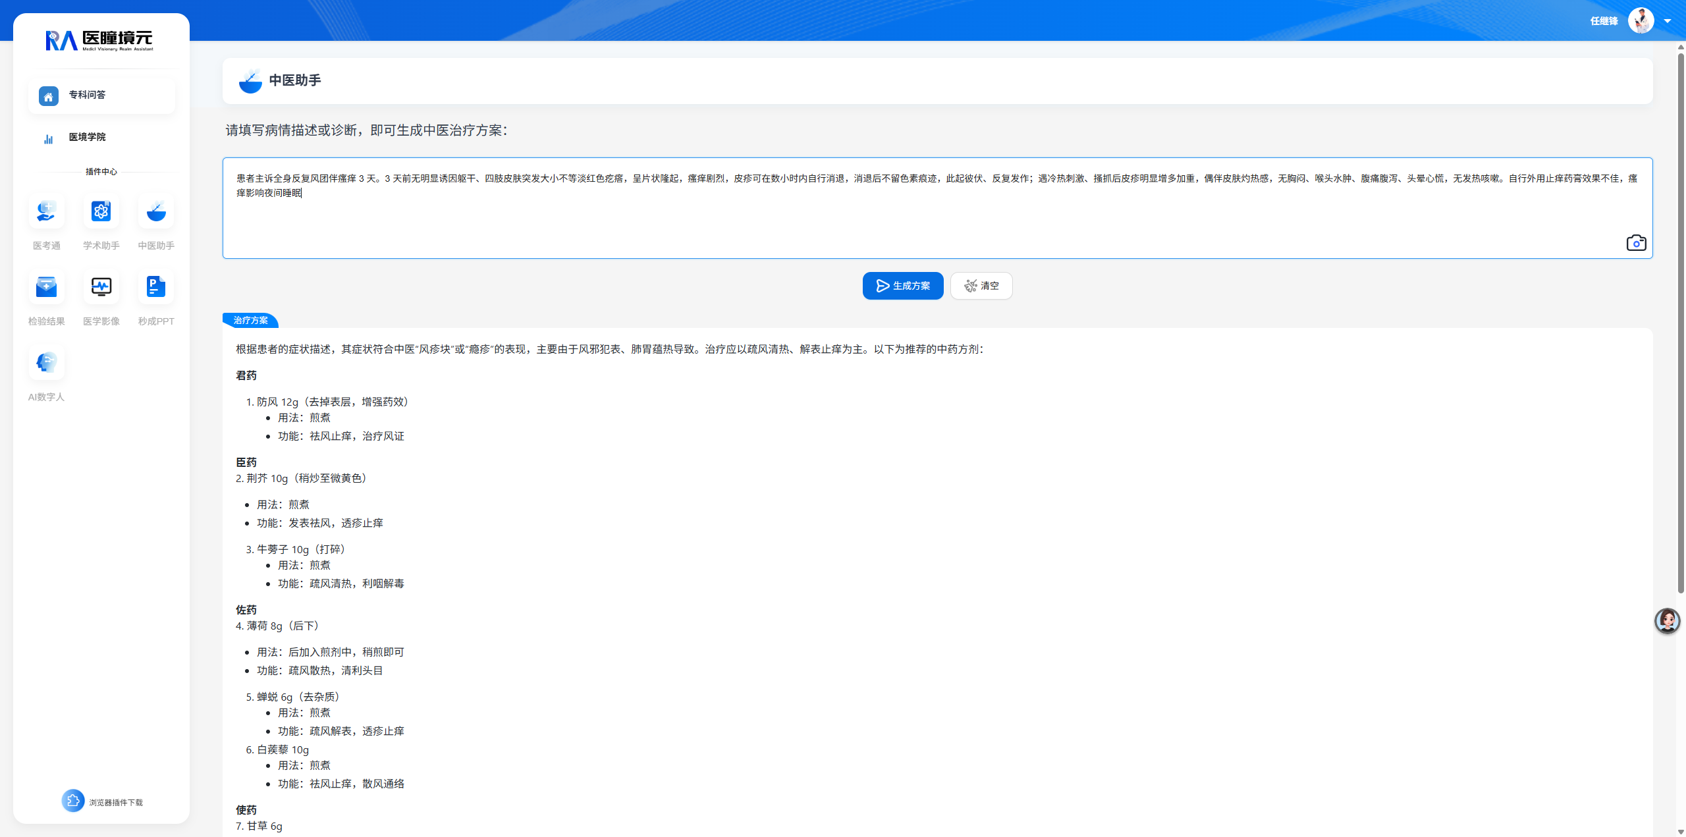
Task: Click the camera upload icon in the input box
Action: [x=1636, y=243]
